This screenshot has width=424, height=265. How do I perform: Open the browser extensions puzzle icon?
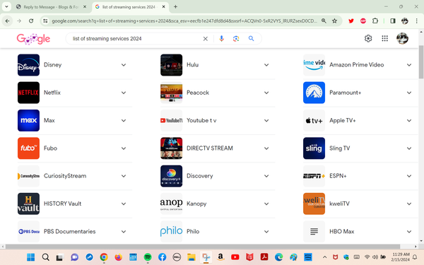point(375,20)
